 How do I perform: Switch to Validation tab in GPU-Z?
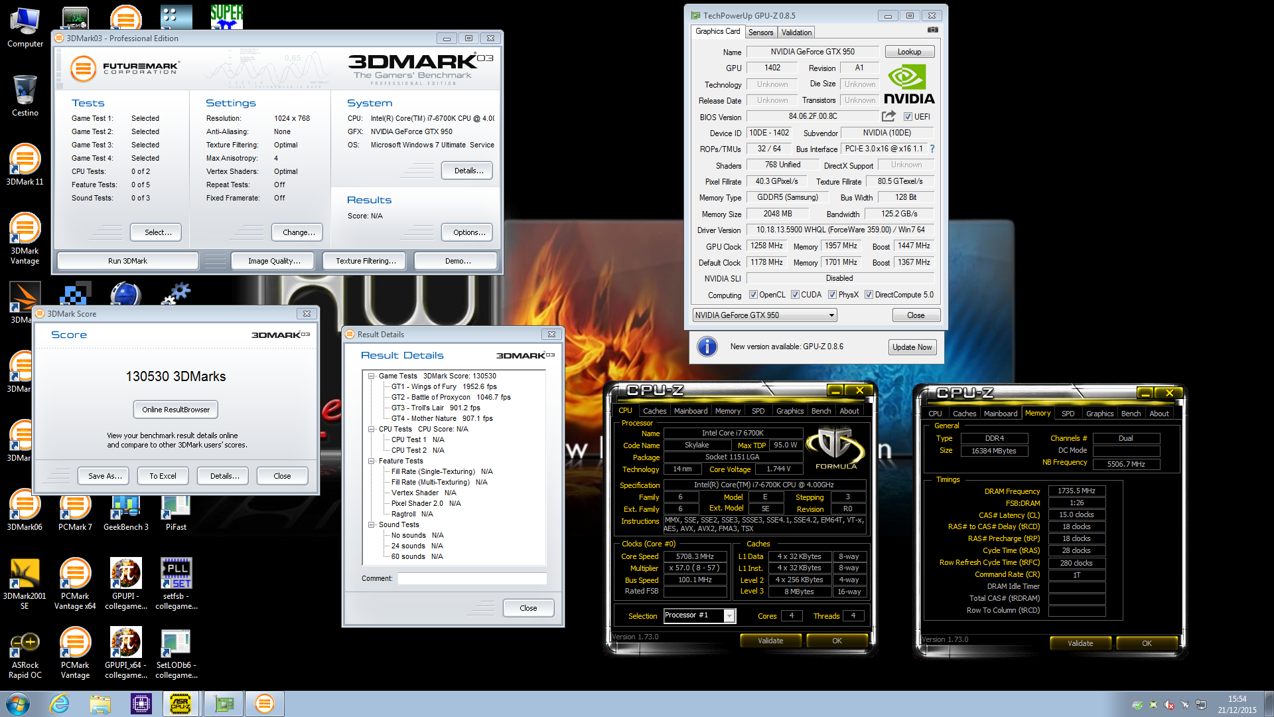796,33
